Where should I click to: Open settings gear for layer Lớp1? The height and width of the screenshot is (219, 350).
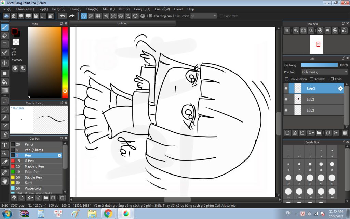click(x=340, y=89)
